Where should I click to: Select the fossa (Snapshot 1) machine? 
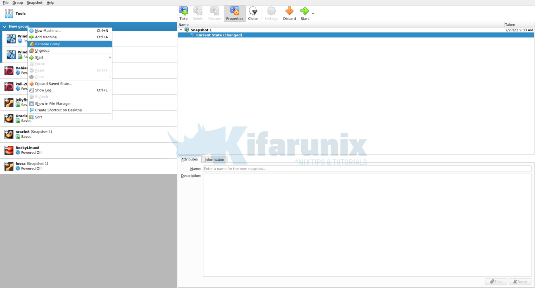[x=88, y=166]
